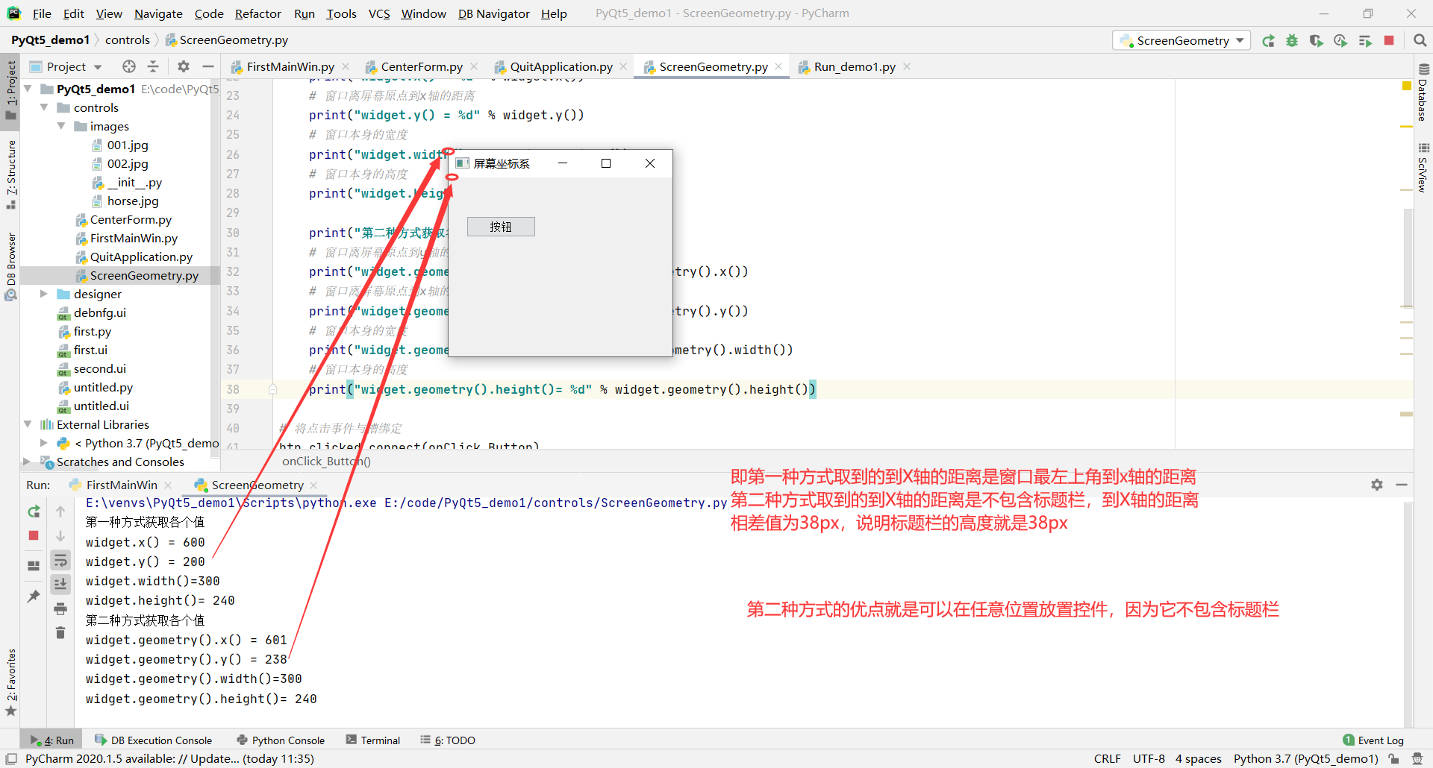1433x768 pixels.
Task: Stop process in Run panel
Action: (34, 535)
